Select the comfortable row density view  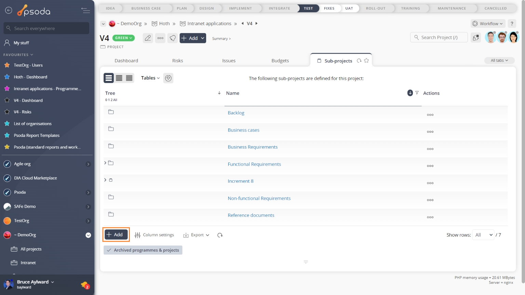point(109,78)
